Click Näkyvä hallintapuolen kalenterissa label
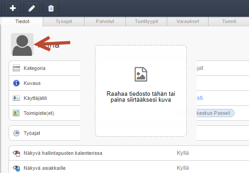The height and width of the screenshot is (173, 249). [63, 153]
